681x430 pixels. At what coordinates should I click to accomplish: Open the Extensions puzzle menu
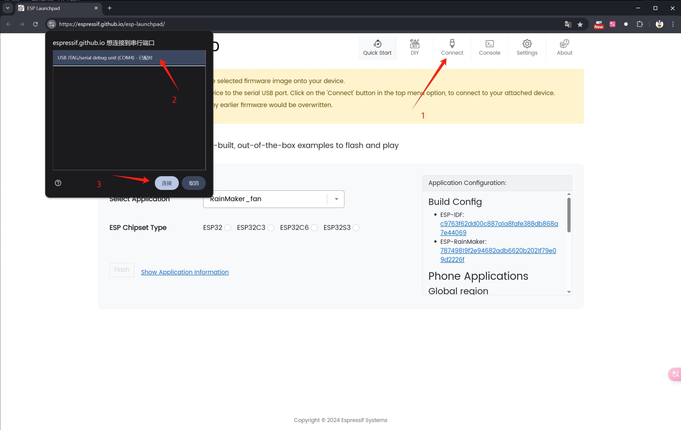coord(640,24)
